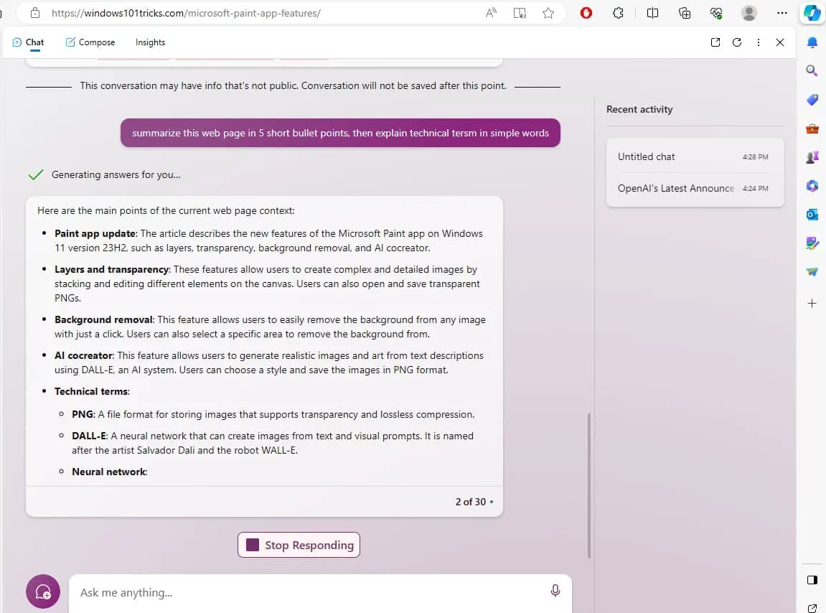The width and height of the screenshot is (826, 613).
Task: Open the profile avatar icon
Action: 748,13
